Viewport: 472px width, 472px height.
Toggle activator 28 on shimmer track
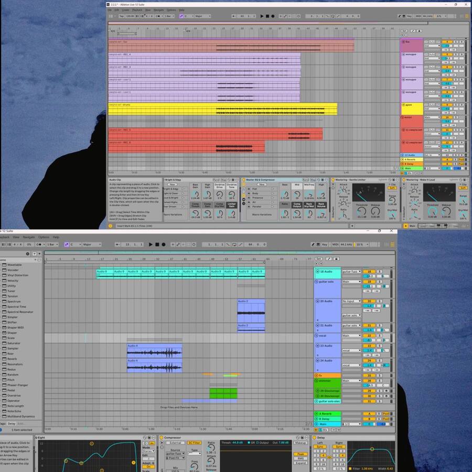click(369, 381)
